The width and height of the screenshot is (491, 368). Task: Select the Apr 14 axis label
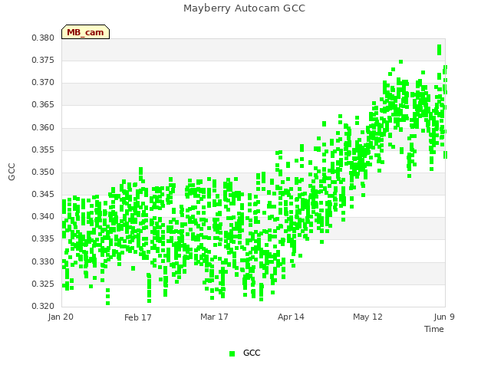click(x=291, y=317)
